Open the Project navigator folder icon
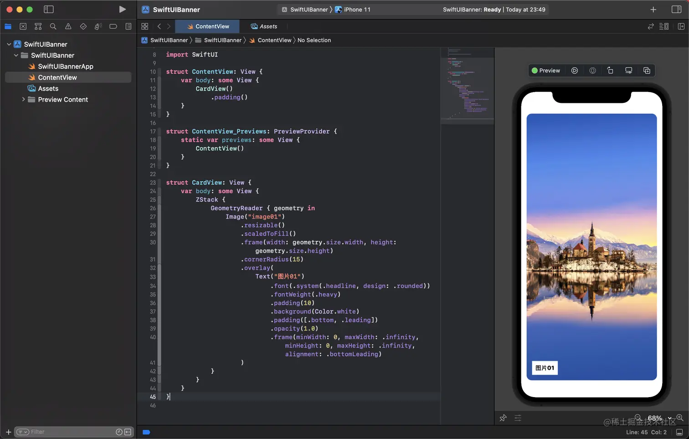The image size is (689, 439). [8, 26]
